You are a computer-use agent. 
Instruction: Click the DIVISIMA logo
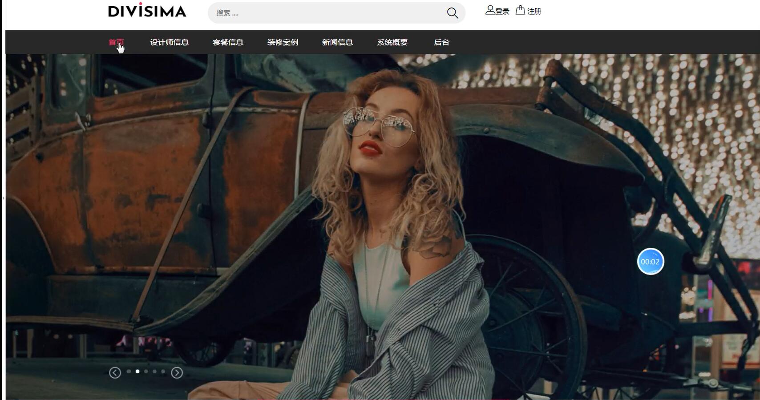pos(147,11)
